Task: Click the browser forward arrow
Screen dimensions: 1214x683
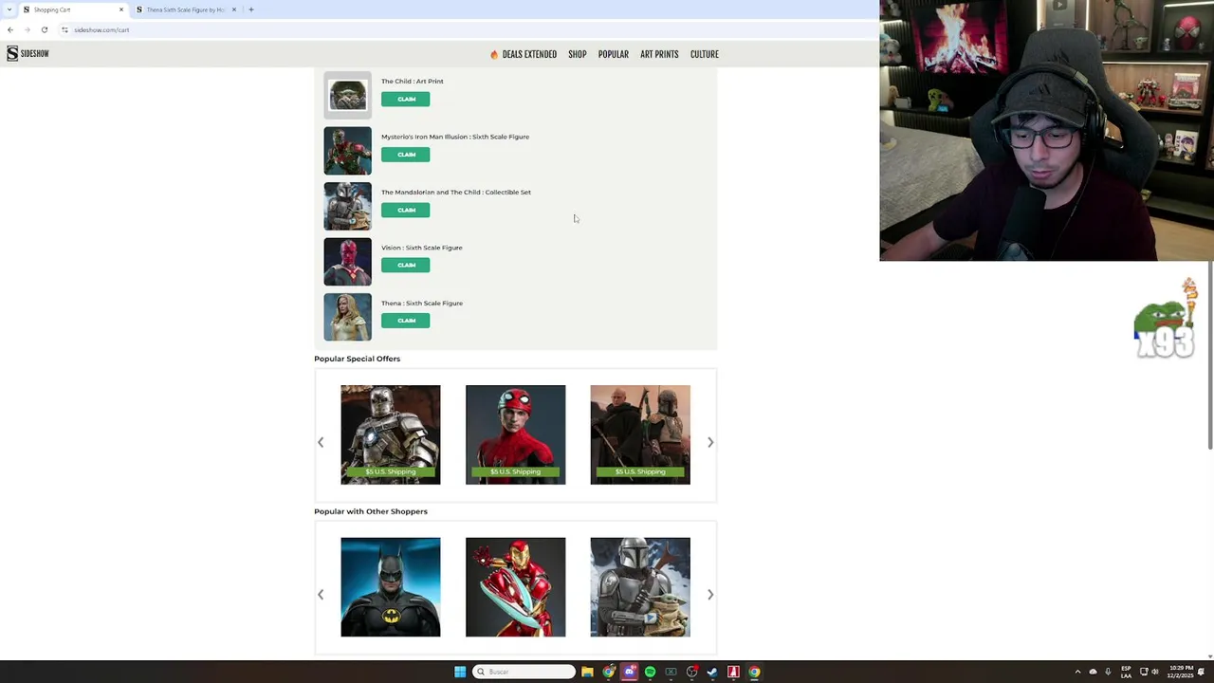Action: [x=28, y=29]
